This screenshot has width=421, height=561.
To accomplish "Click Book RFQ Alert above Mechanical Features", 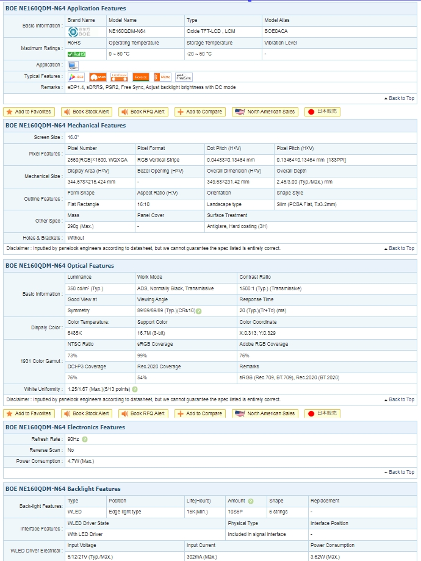I will [143, 112].
